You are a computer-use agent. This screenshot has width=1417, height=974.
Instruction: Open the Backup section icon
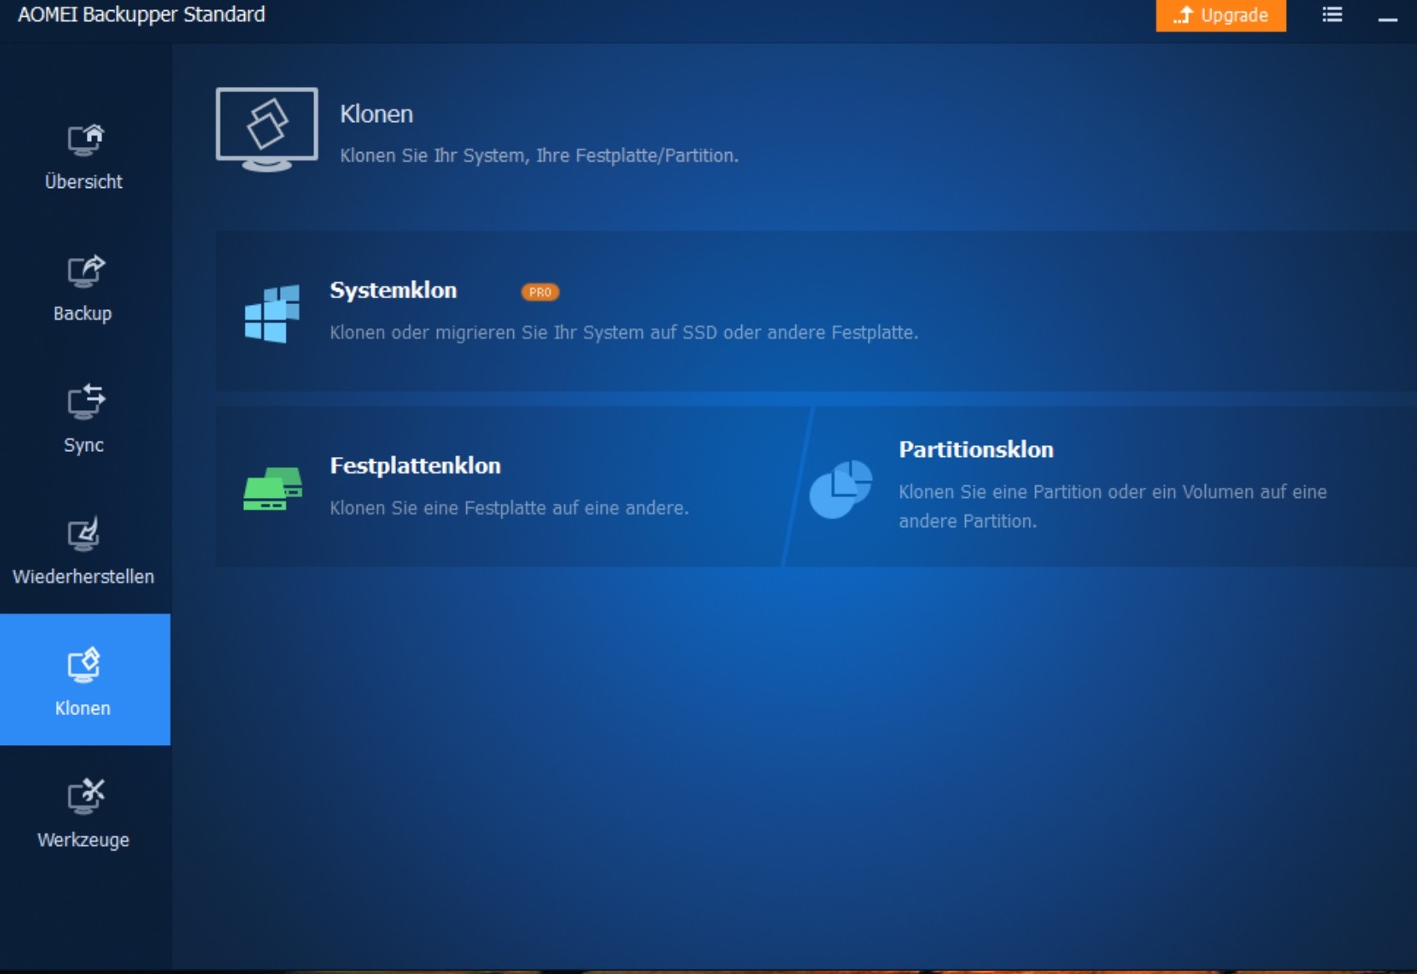click(x=85, y=271)
